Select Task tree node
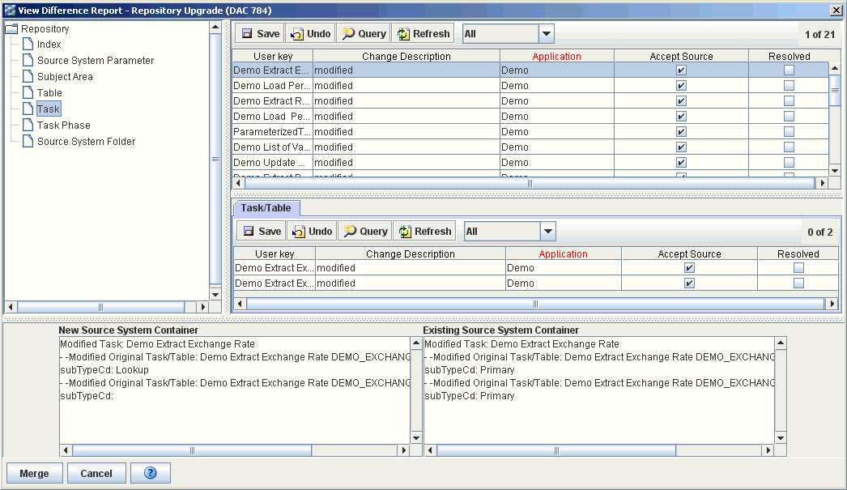The image size is (847, 490). (48, 109)
